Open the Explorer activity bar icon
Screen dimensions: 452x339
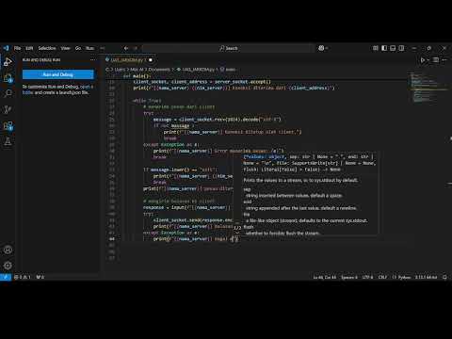(8, 78)
